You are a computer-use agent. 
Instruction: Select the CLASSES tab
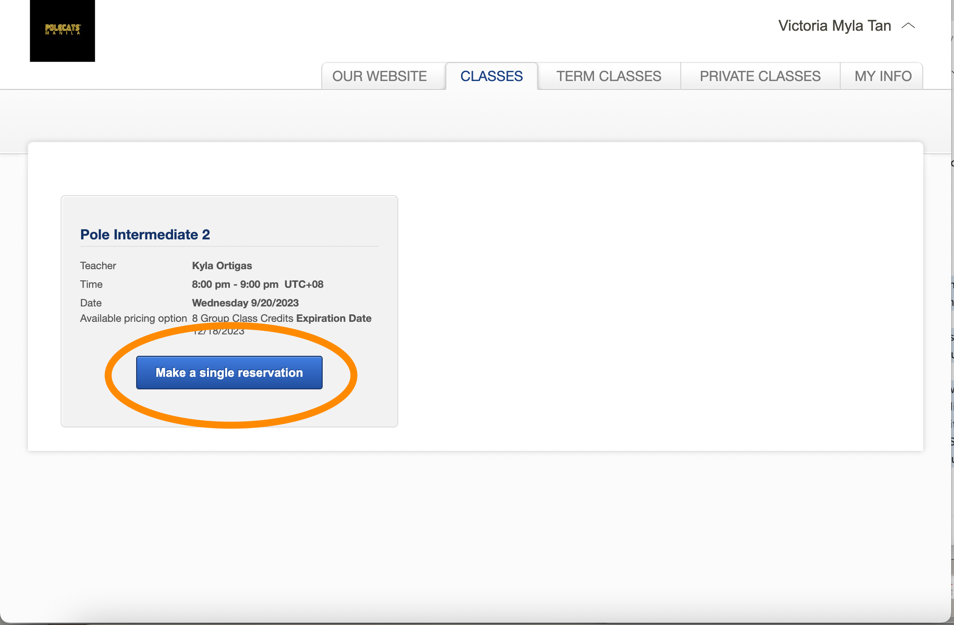coord(491,76)
